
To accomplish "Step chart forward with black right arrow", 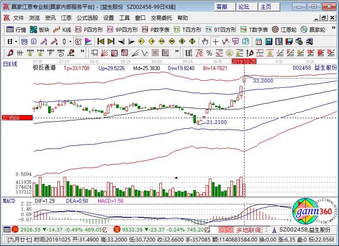I will pyautogui.click(x=131, y=41).
